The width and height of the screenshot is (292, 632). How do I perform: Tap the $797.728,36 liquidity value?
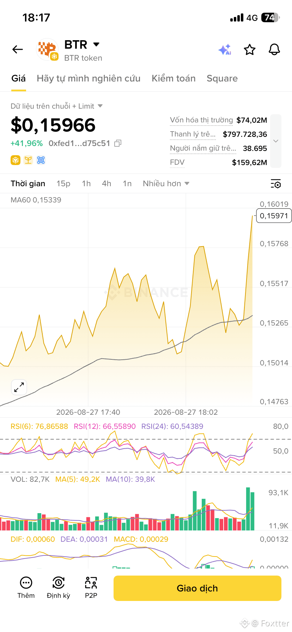coord(245,134)
